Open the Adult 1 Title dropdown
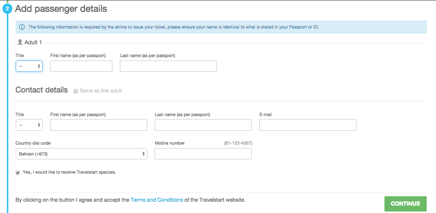 (29, 66)
